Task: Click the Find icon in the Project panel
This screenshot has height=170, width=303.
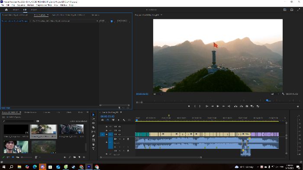Action: pos(70,157)
